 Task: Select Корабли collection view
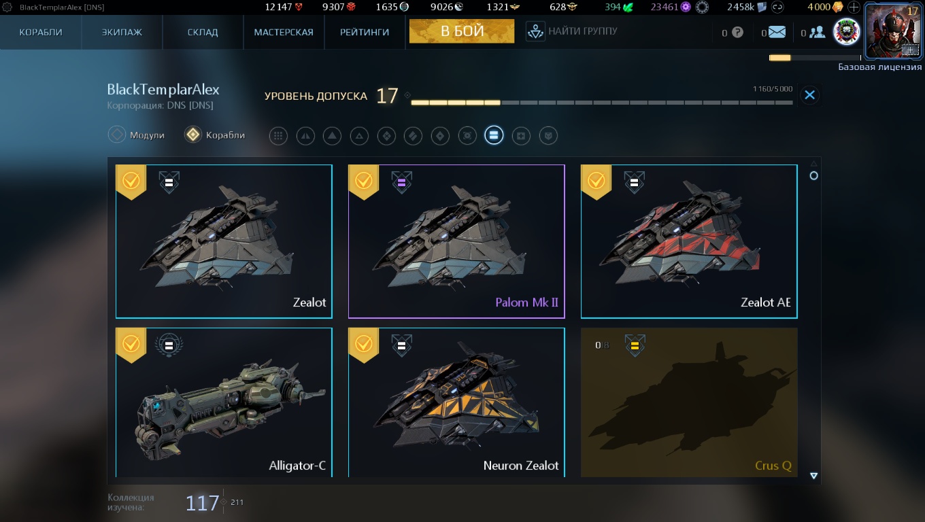[x=215, y=135]
